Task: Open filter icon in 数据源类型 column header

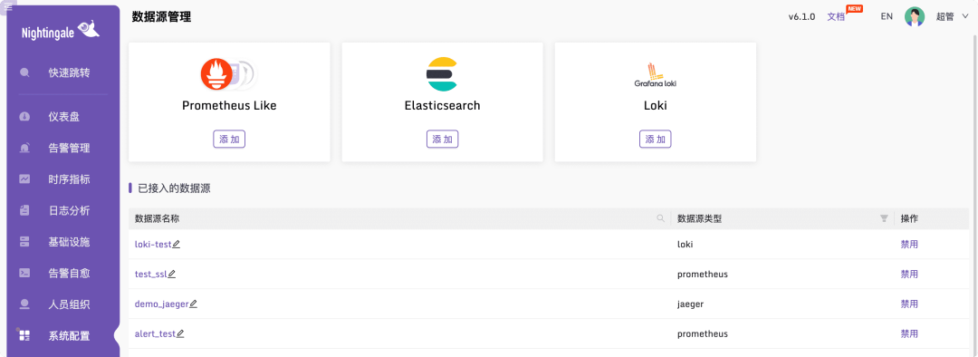Action: [x=883, y=218]
